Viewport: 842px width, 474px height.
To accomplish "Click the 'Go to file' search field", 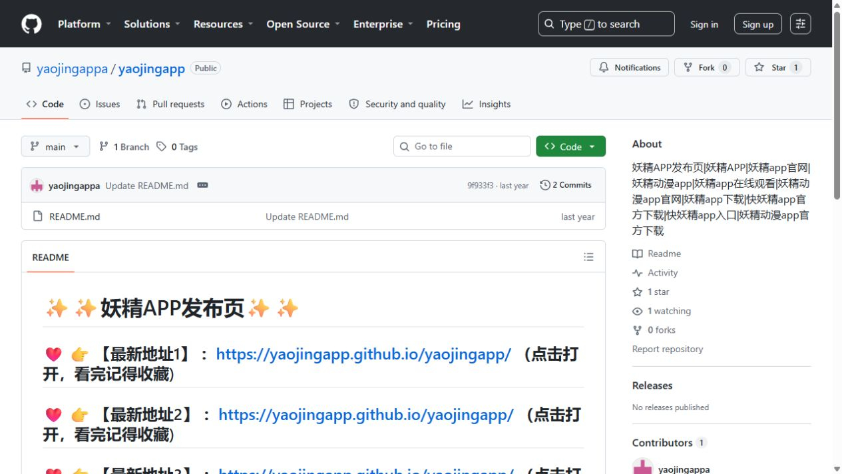I will click(462, 146).
